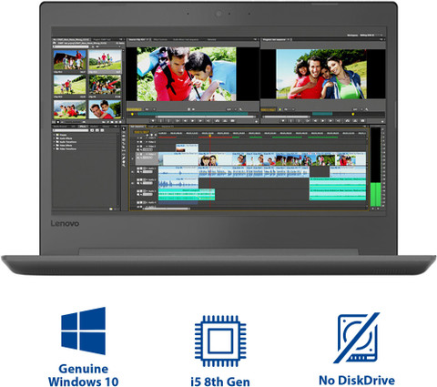Click Lift button in Program monitor
437x387 pixels.
[347, 121]
